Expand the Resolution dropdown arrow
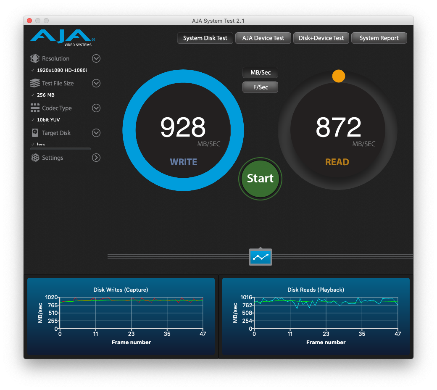 (96, 58)
